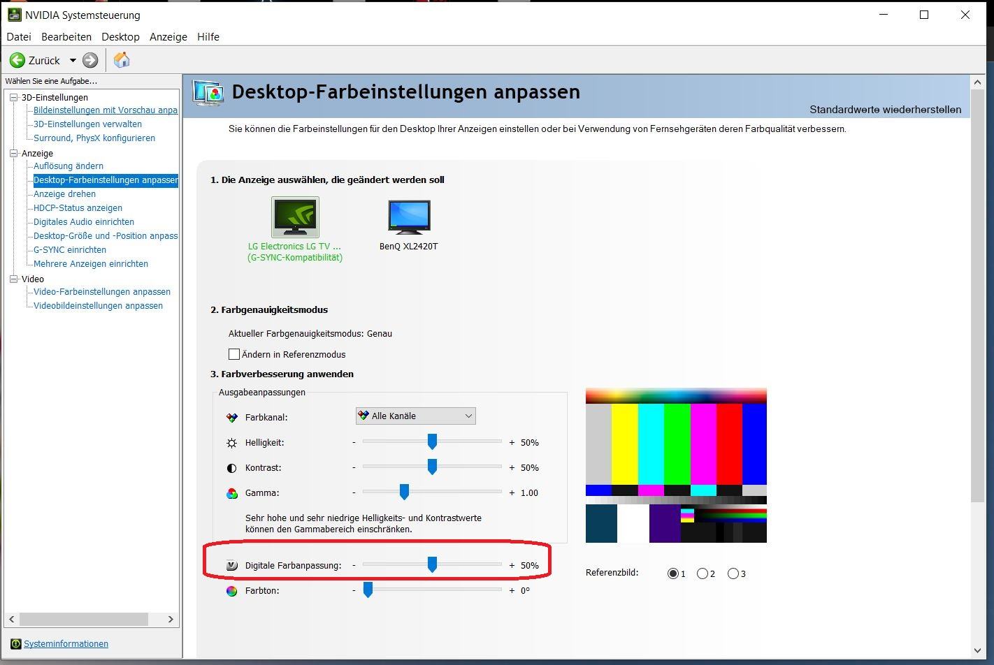The height and width of the screenshot is (665, 994).
Task: Click the main panel scroll-down arrow
Action: (x=978, y=651)
